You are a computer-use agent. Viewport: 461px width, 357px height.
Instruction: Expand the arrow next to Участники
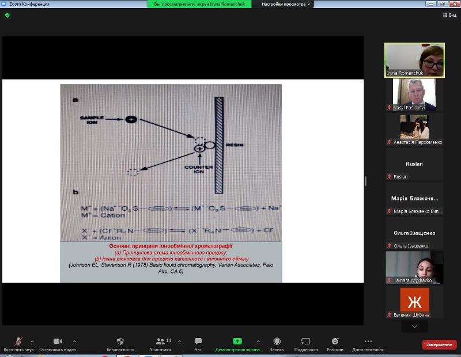179,341
